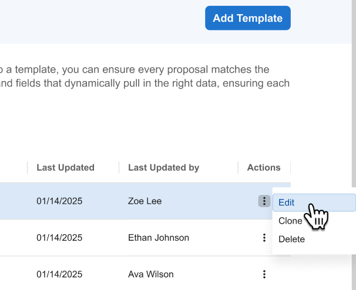Screen dimensions: 356x290
Task: Click the Actions column header
Action: [x=264, y=167]
